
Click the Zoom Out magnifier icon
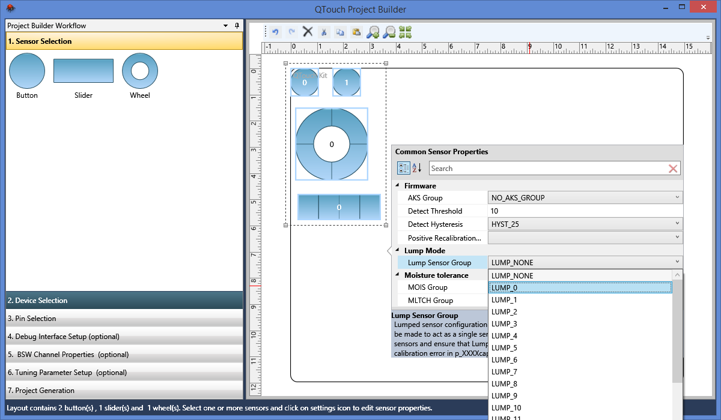point(389,32)
